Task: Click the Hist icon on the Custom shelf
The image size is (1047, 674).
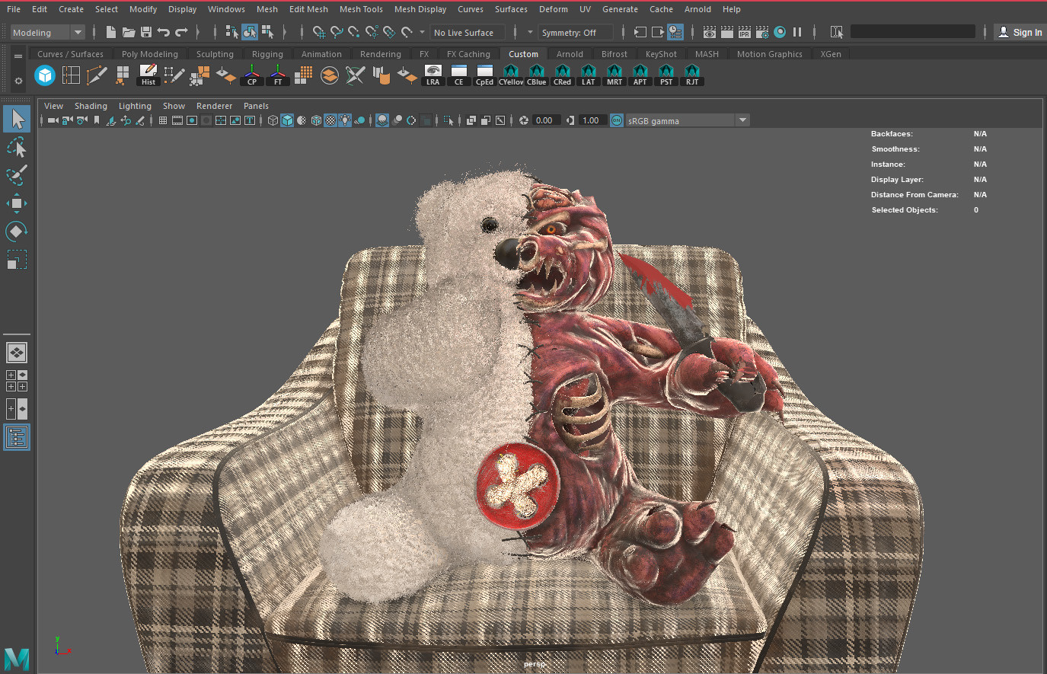Action: tap(148, 74)
